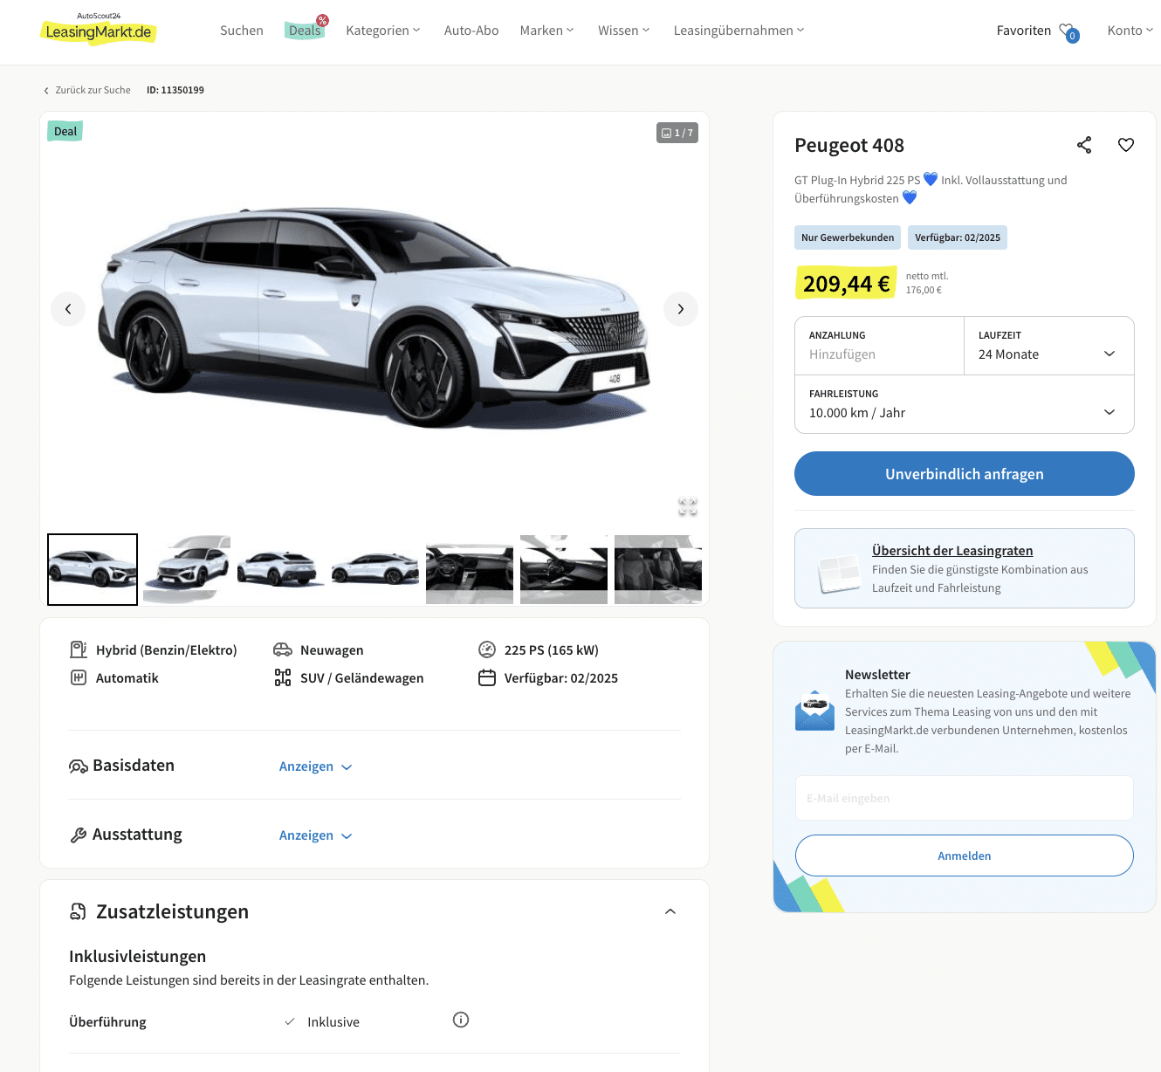Viewport: 1161px width, 1072px height.
Task: Open fullscreen image view icon
Action: [688, 506]
